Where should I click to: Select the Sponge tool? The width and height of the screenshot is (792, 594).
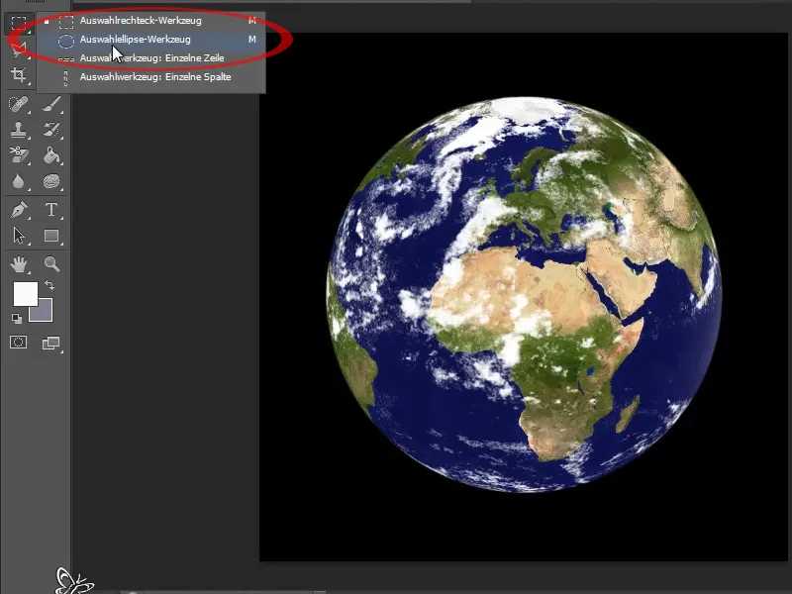click(51, 181)
